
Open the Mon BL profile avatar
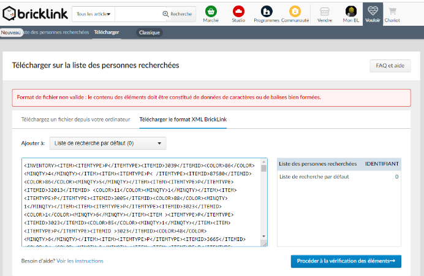(351, 13)
